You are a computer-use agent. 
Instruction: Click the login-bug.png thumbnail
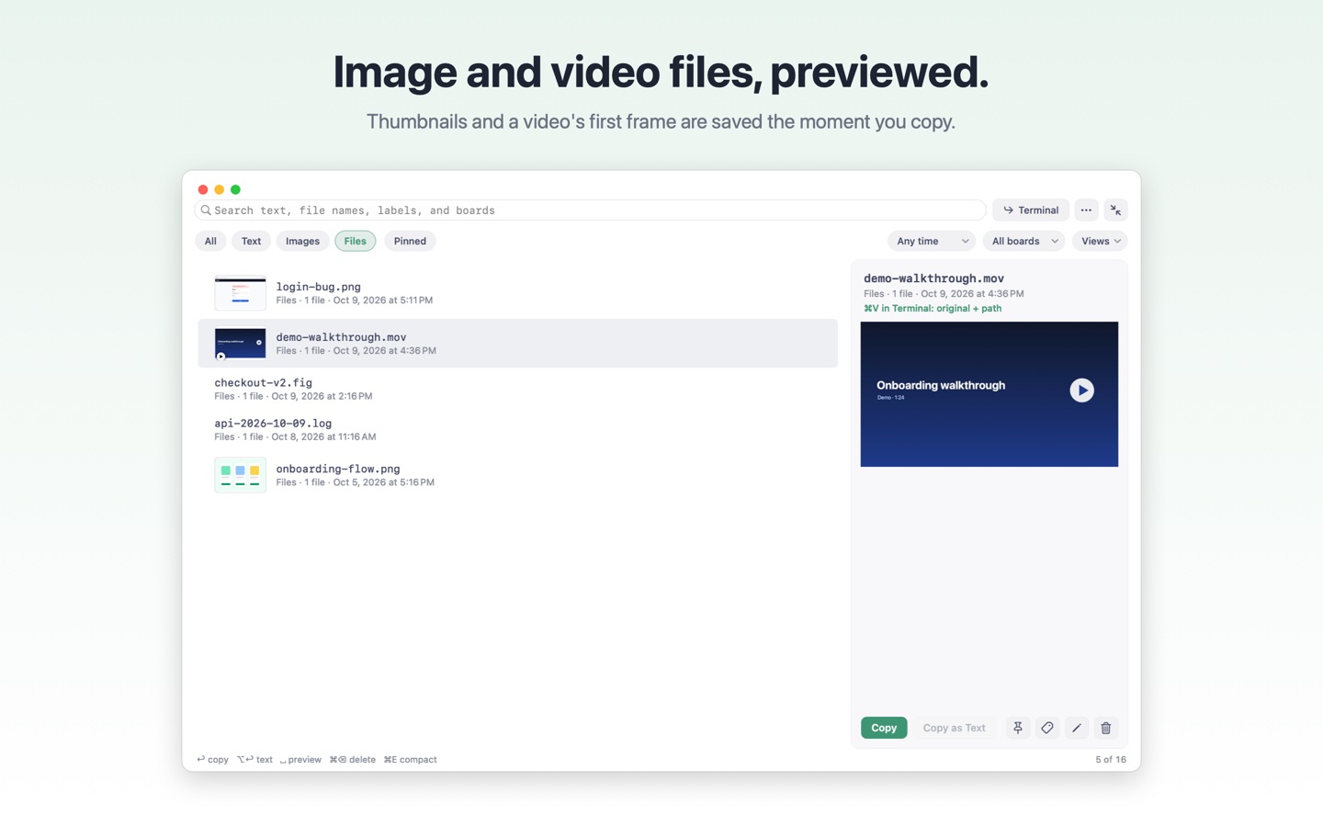(x=240, y=293)
